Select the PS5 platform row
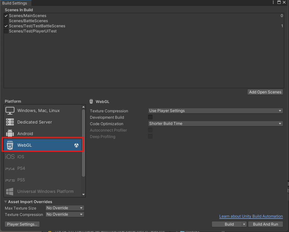Viewport: 289px width, 232px height. pyautogui.click(x=43, y=180)
